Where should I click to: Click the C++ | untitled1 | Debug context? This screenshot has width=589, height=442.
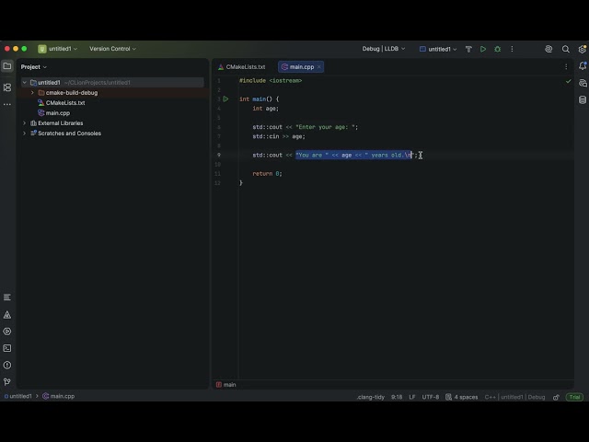pos(514,397)
